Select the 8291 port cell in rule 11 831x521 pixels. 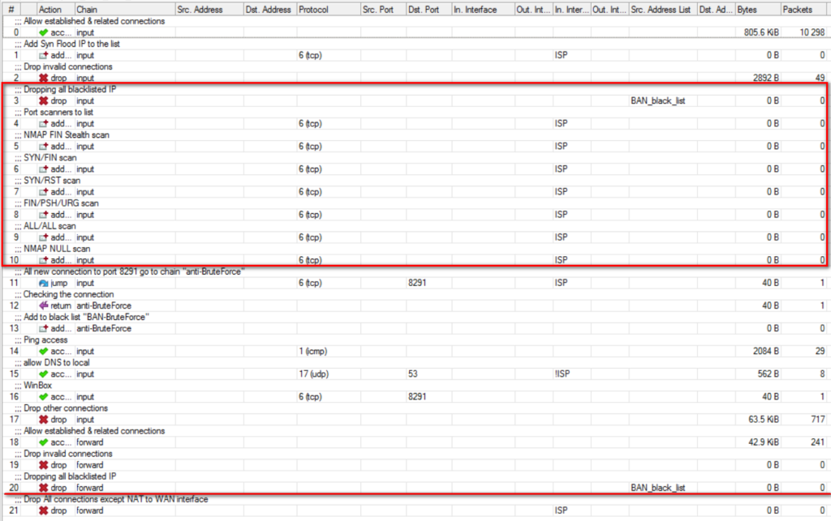click(x=415, y=283)
